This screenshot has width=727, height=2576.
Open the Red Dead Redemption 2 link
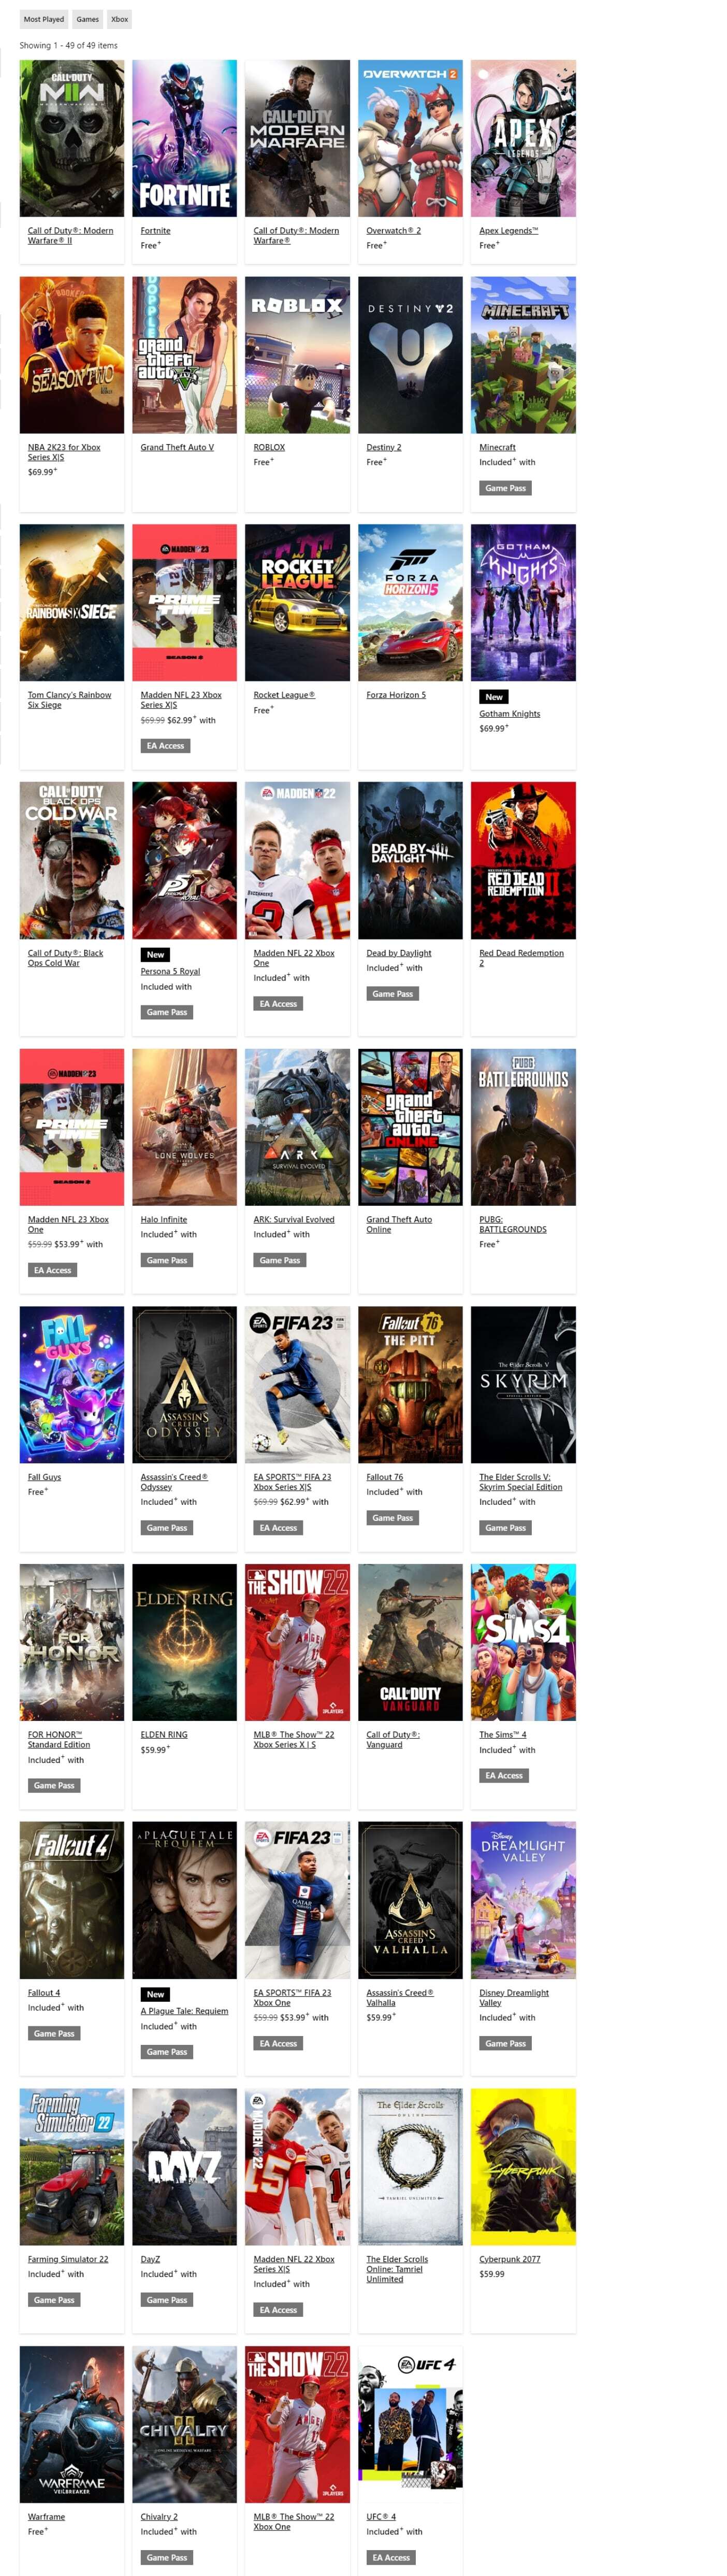coord(521,958)
